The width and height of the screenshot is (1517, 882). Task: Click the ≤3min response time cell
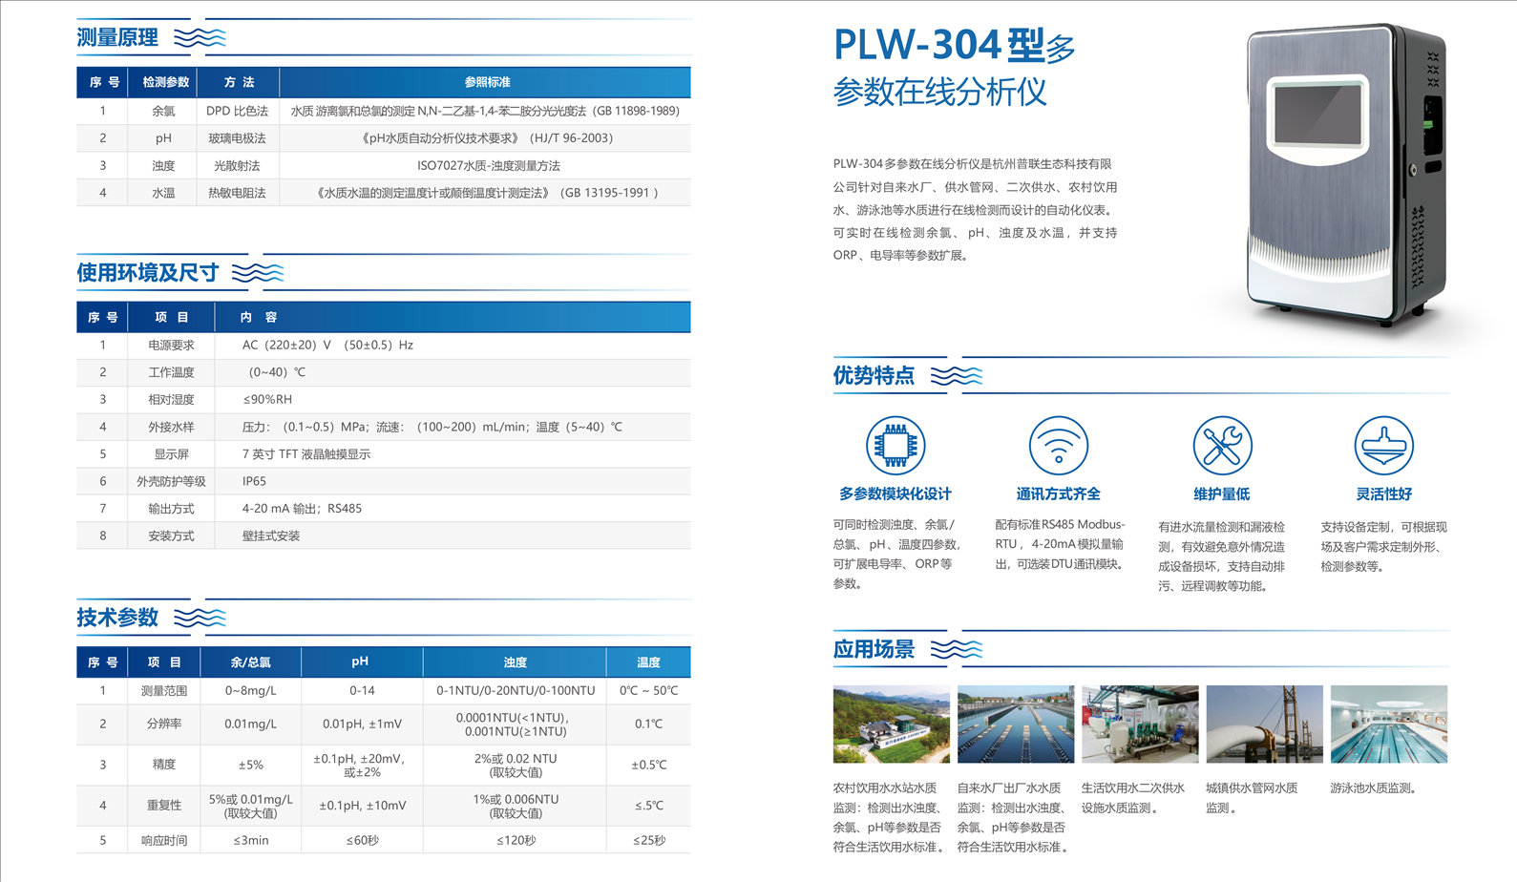(250, 840)
